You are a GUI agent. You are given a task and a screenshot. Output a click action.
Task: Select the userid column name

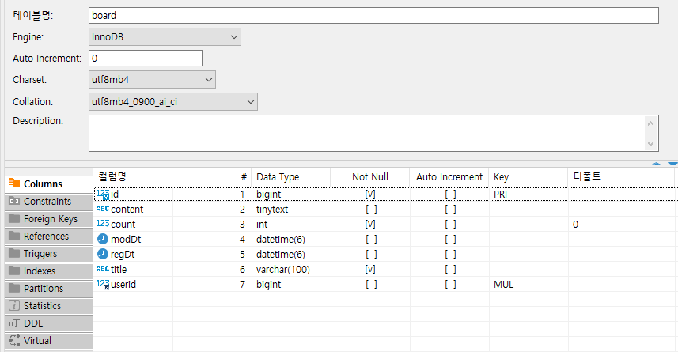click(123, 285)
